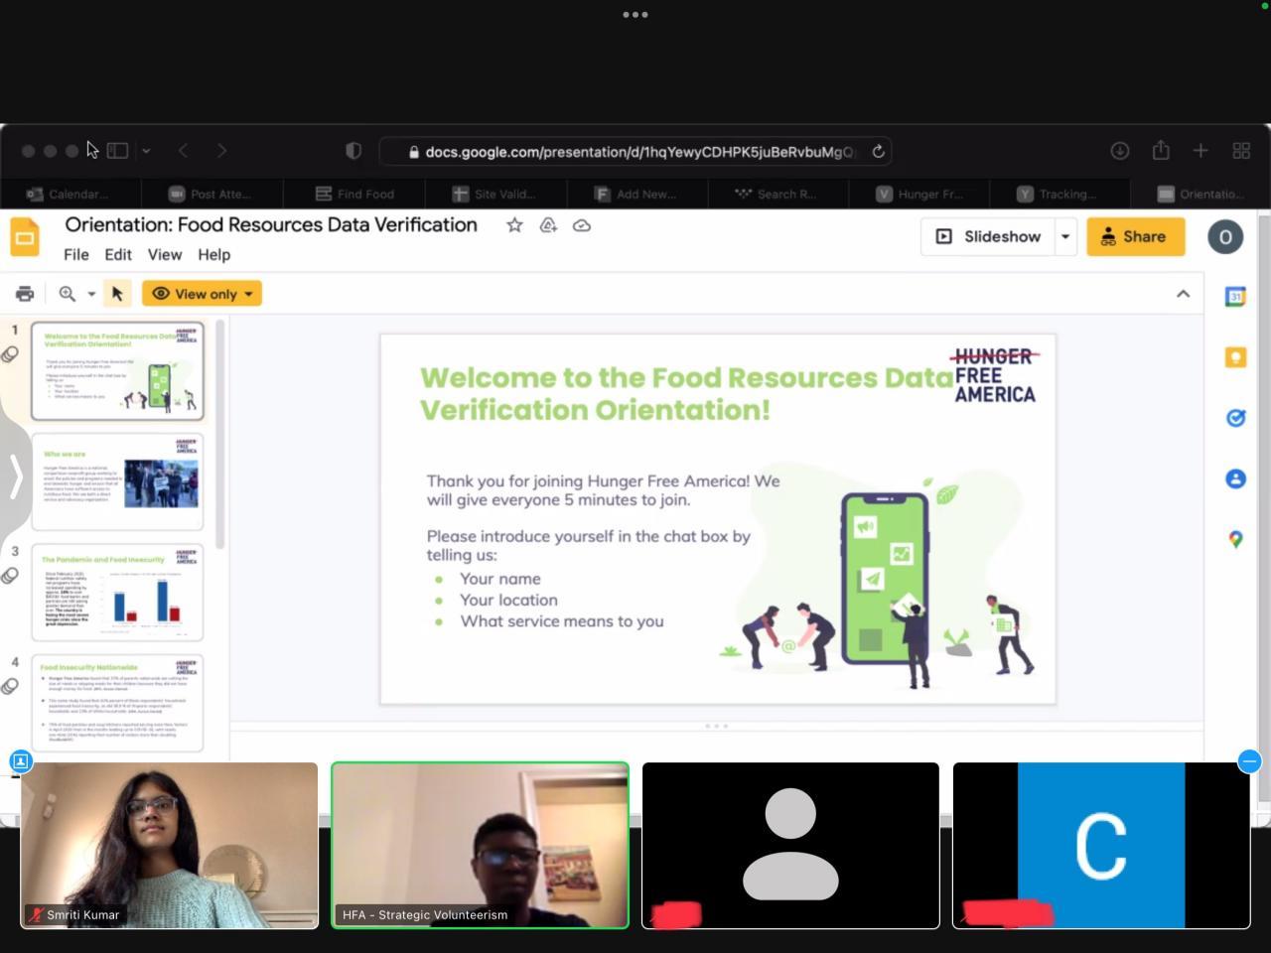The image size is (1271, 953).
Task: Open the Google Tasks side panel
Action: click(1235, 418)
